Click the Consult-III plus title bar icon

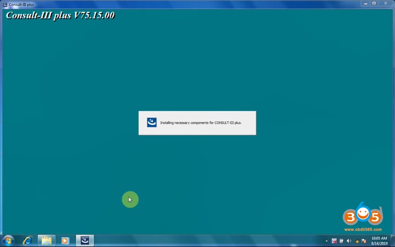[5, 4]
